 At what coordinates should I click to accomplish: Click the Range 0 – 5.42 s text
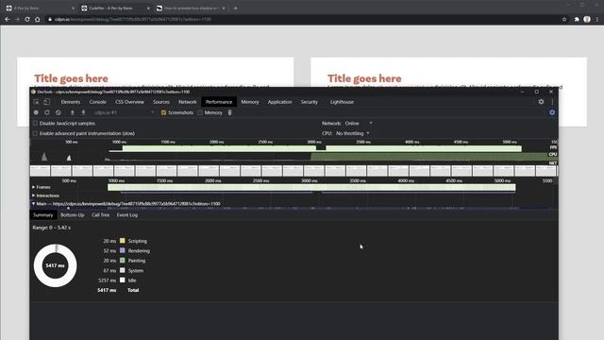(x=52, y=228)
